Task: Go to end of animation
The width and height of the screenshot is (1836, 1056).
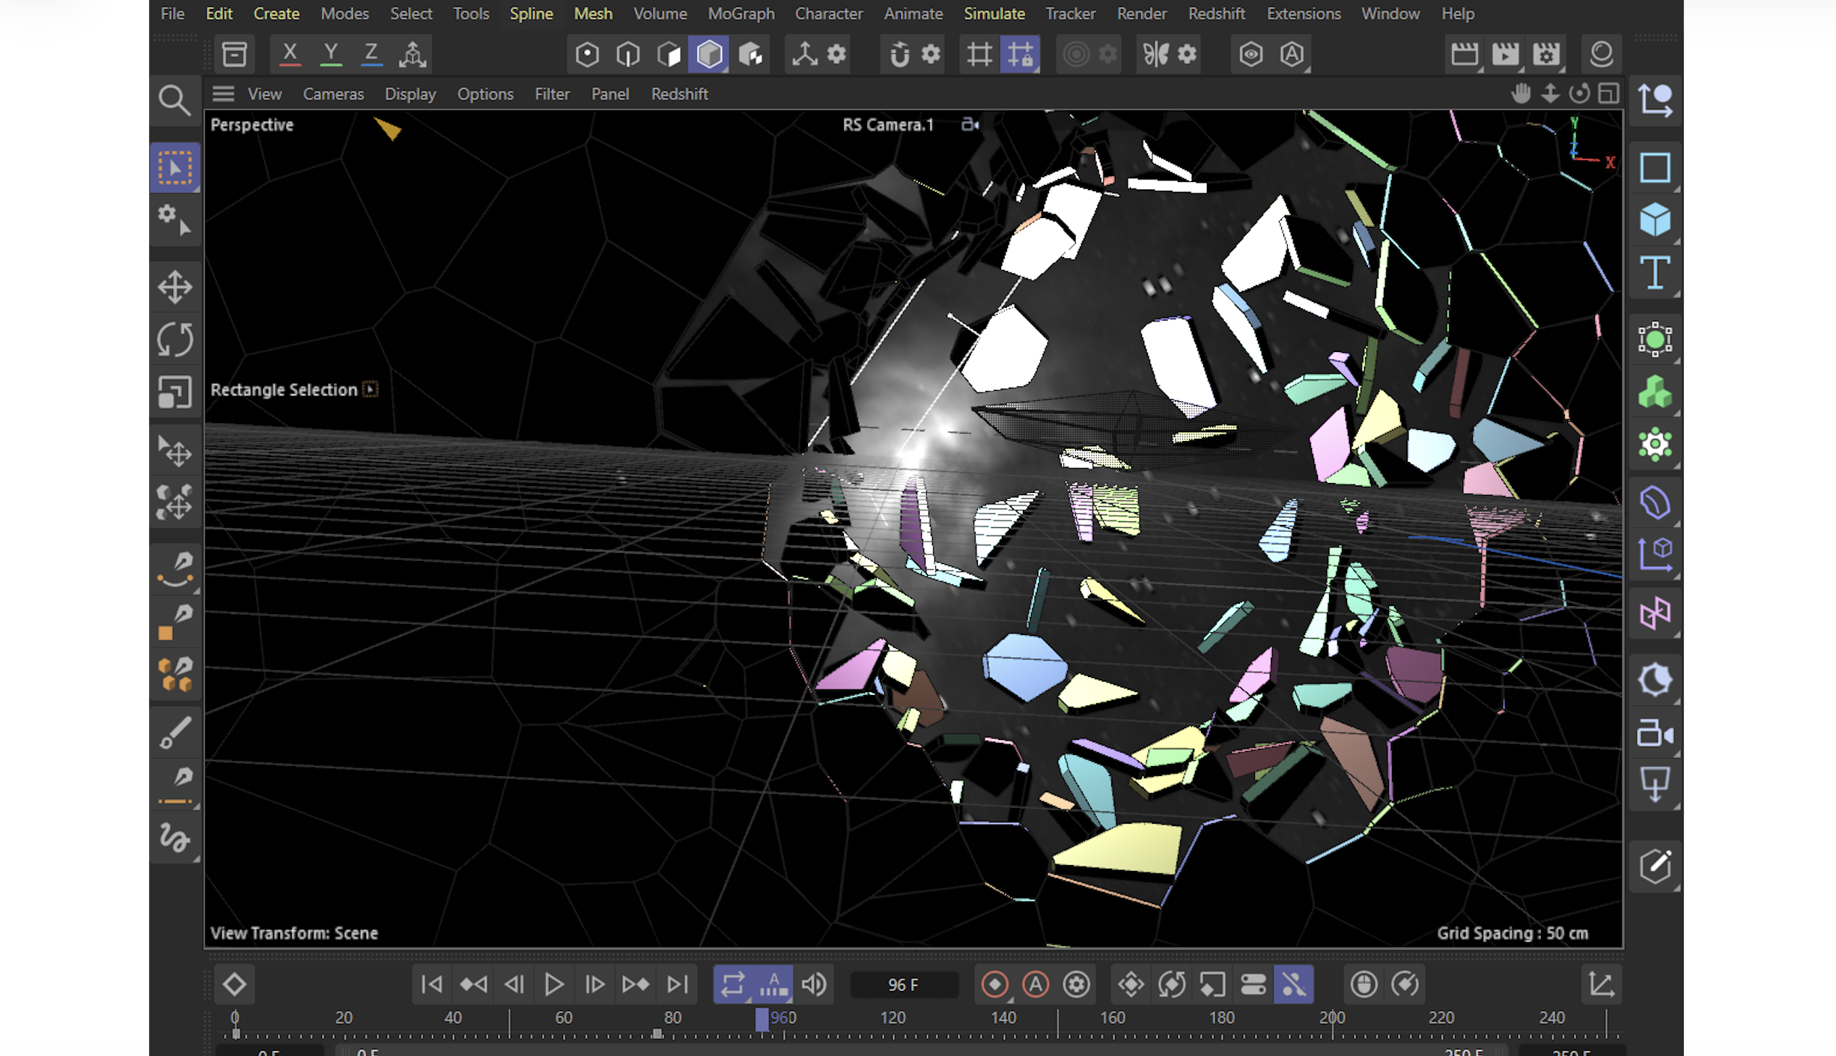Action: [677, 984]
